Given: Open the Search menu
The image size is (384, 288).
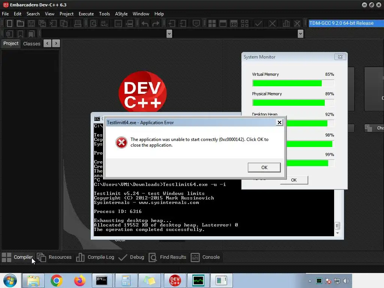Looking at the screenshot, I should 33,14.
